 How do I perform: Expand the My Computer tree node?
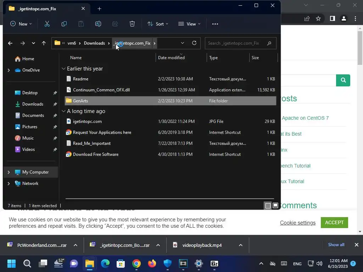pyautogui.click(x=9, y=172)
